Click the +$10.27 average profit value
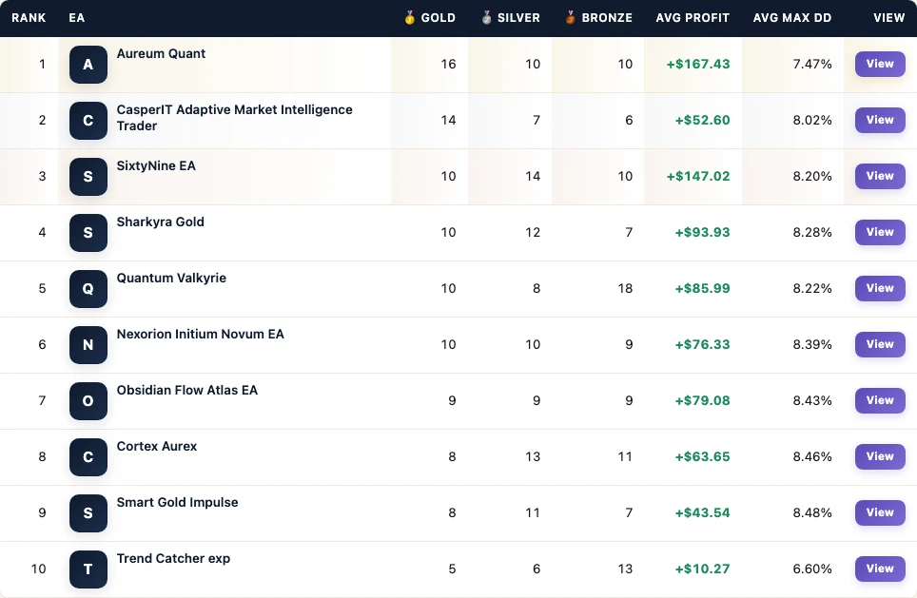The height and width of the screenshot is (598, 917). coord(702,569)
